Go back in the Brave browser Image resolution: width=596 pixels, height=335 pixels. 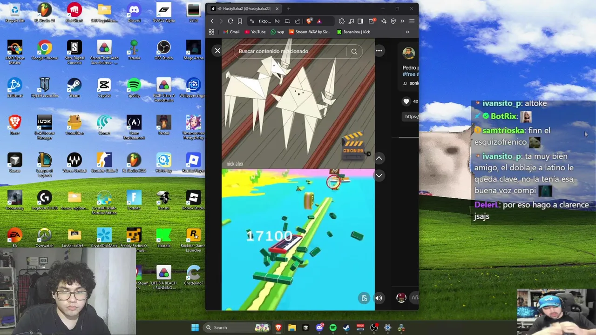pyautogui.click(x=212, y=21)
